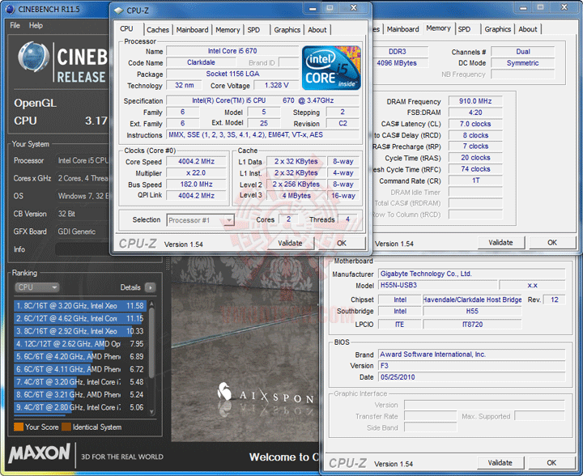Click OK in the Memory CPU-Z window
Viewport: 583px width, 476px height.
(x=551, y=242)
